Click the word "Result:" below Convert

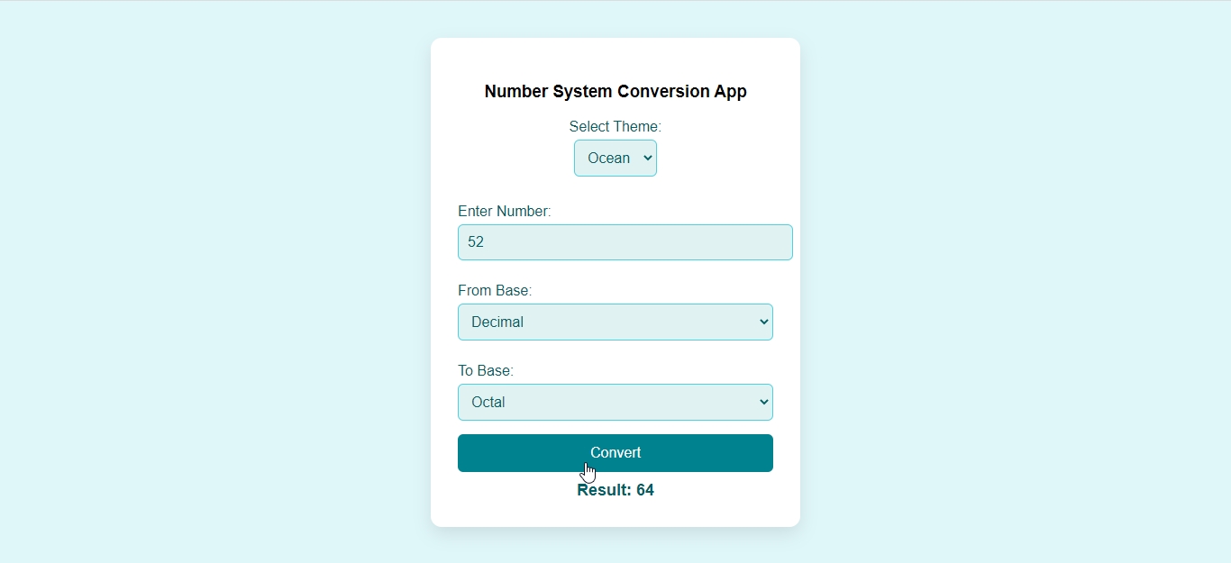pyautogui.click(x=604, y=490)
